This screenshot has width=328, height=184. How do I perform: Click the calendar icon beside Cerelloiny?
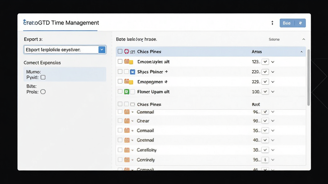pyautogui.click(x=127, y=150)
